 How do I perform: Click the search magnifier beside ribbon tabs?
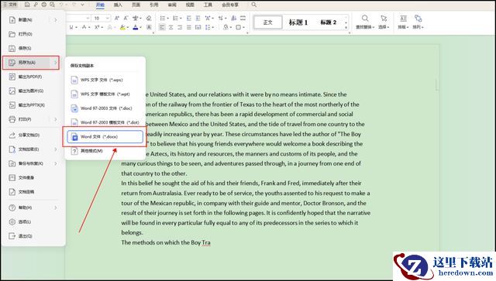point(253,5)
